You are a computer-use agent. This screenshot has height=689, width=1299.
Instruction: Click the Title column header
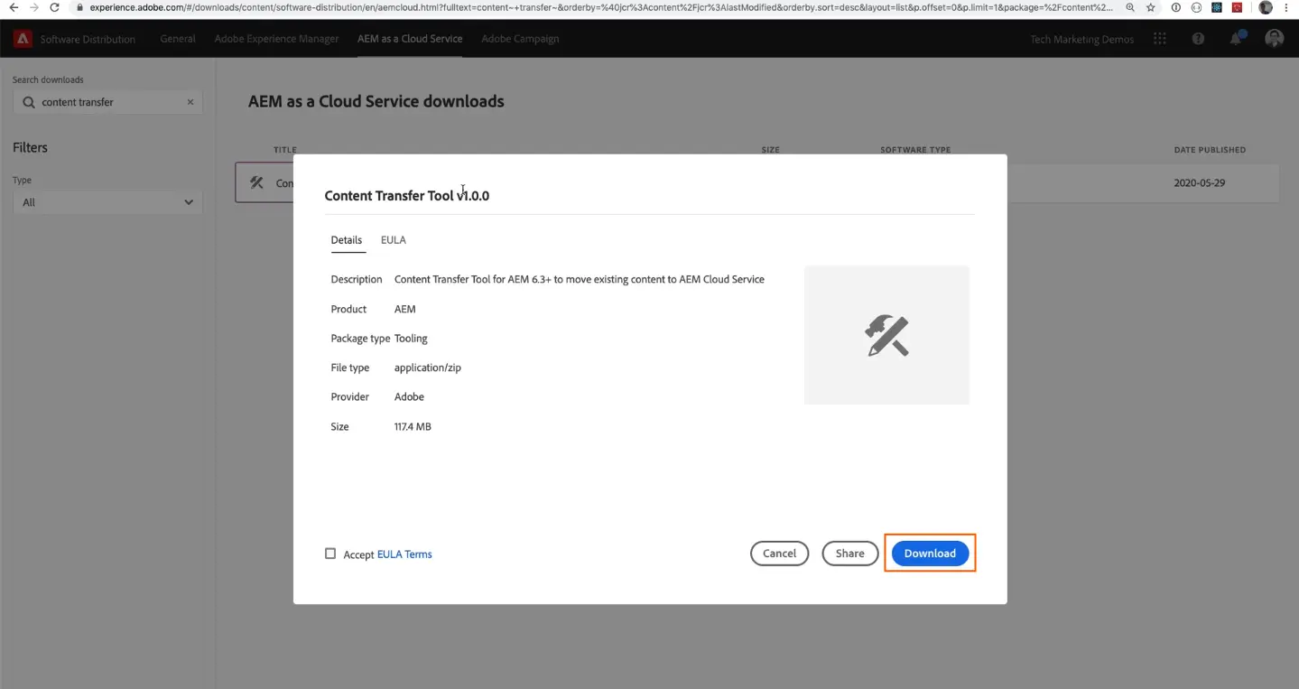click(x=285, y=150)
